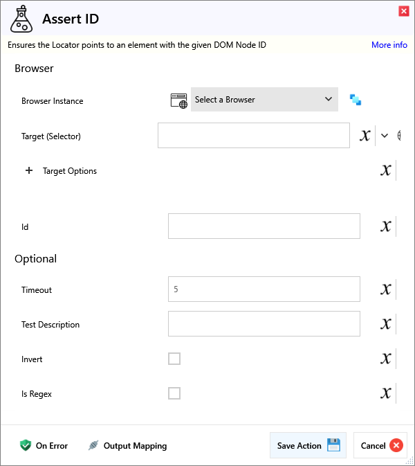Click the variable icon next to Id field

pos(386,226)
